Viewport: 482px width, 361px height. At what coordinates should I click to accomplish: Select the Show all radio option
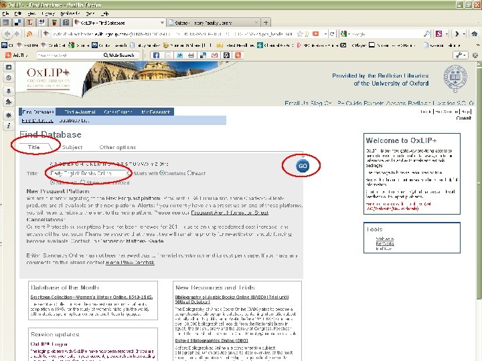coord(52,183)
